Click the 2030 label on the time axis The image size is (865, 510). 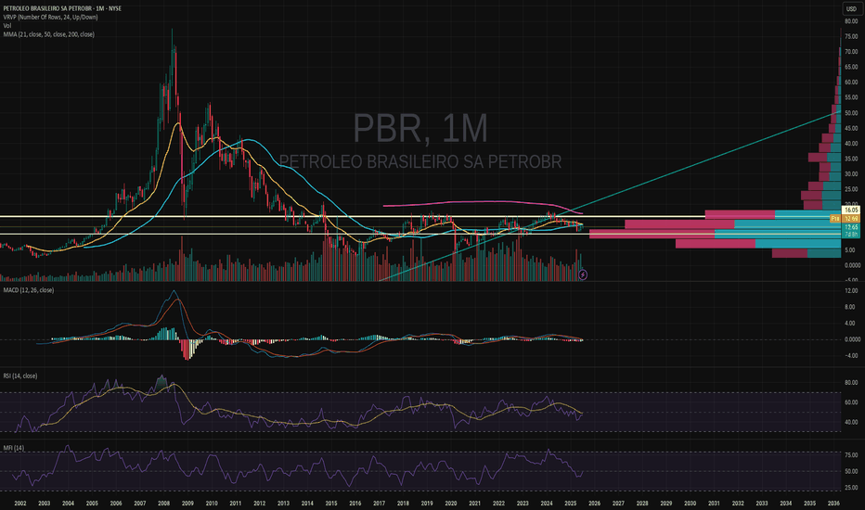(x=690, y=504)
